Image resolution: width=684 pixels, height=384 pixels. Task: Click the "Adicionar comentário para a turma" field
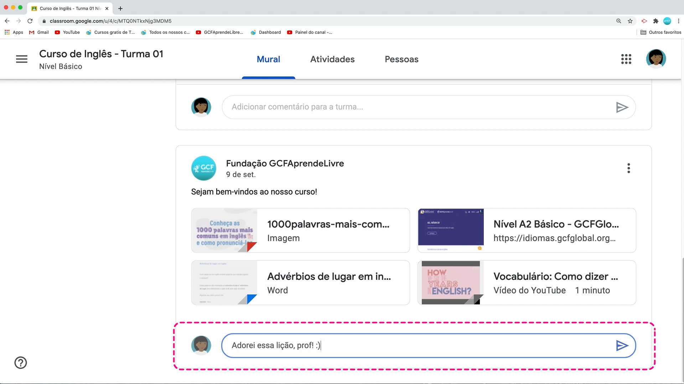click(x=417, y=107)
